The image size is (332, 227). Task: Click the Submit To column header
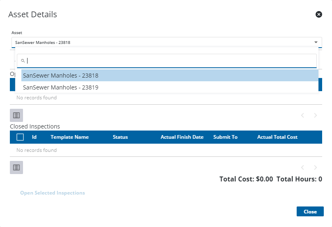pos(225,137)
